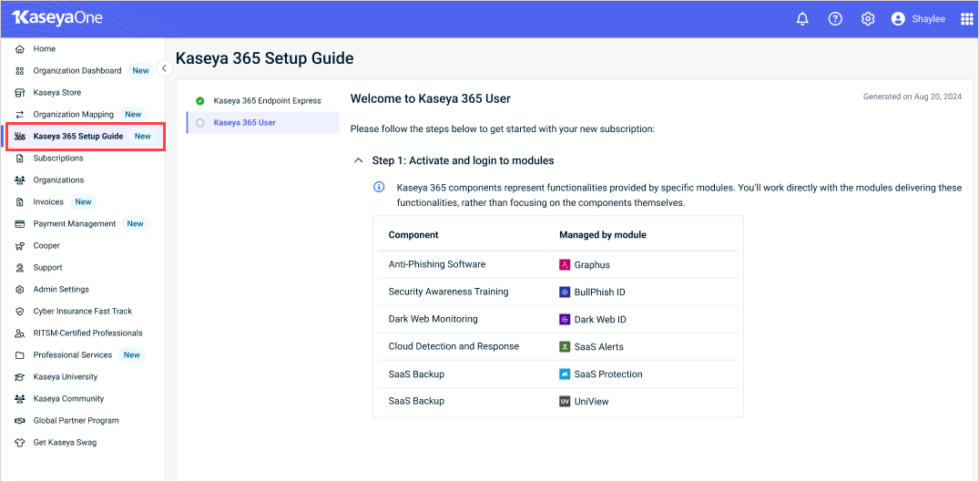The image size is (979, 482).
Task: Click the Organization Mapping arrows icon
Action: coord(20,114)
